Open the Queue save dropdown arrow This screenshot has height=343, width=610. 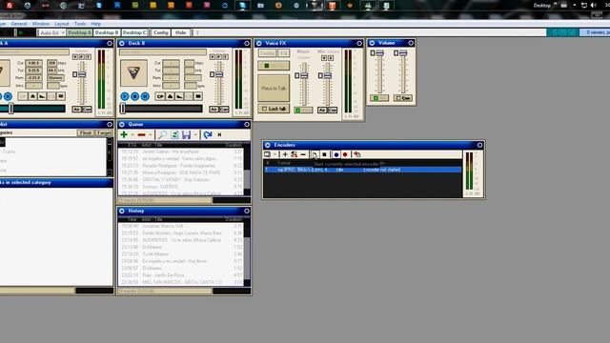click(195, 134)
